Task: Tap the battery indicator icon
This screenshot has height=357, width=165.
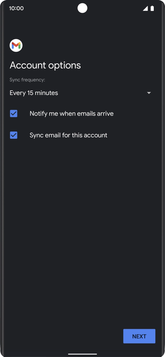Action: click(x=152, y=8)
